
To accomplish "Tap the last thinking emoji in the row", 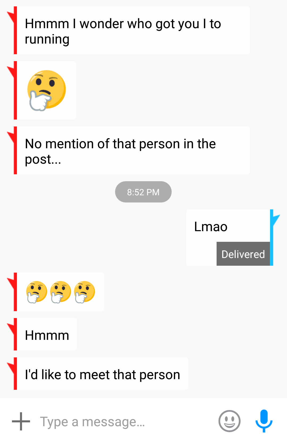I will point(85,292).
